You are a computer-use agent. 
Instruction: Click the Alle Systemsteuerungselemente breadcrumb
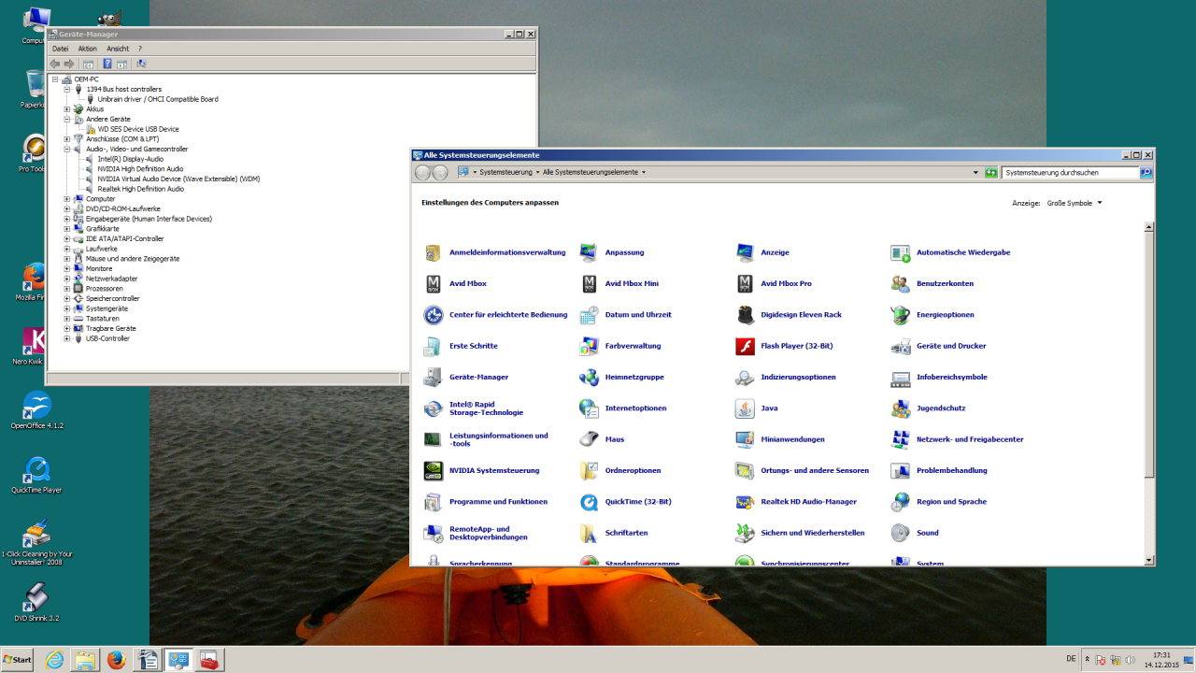tap(591, 172)
